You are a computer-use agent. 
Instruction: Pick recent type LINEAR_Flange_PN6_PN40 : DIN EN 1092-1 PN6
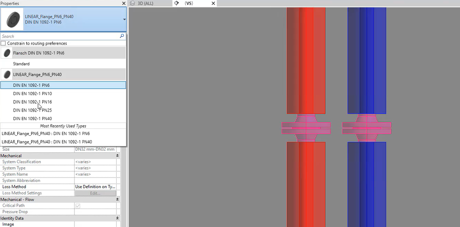[63, 133]
